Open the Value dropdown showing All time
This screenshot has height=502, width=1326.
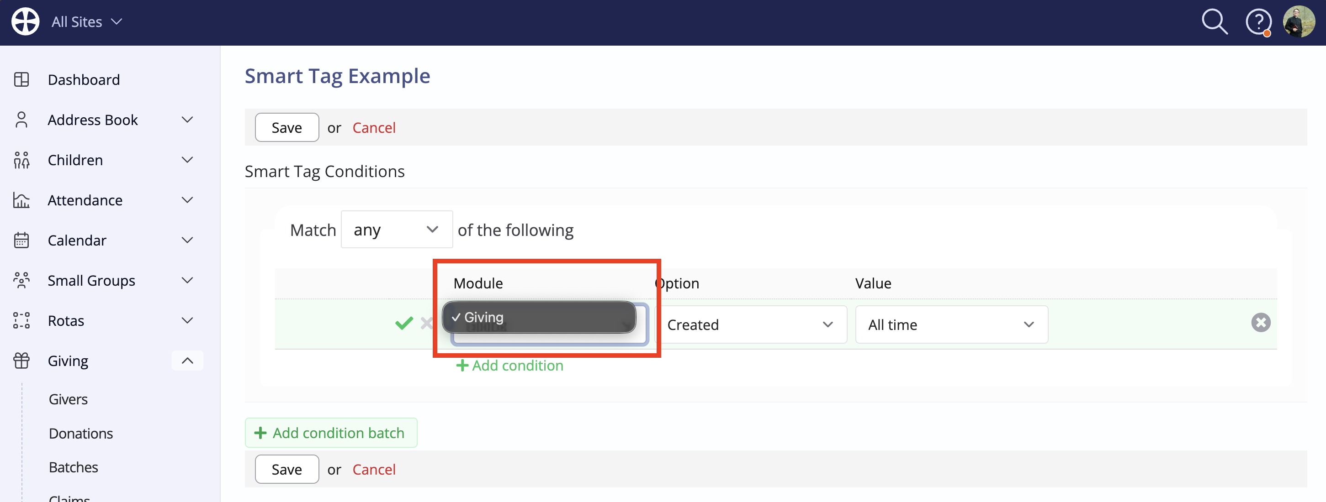tap(951, 324)
